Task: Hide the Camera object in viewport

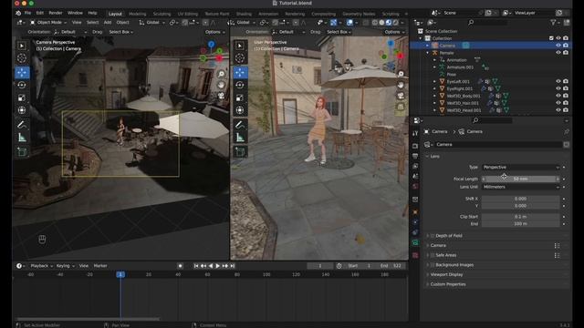Action: coord(558,46)
